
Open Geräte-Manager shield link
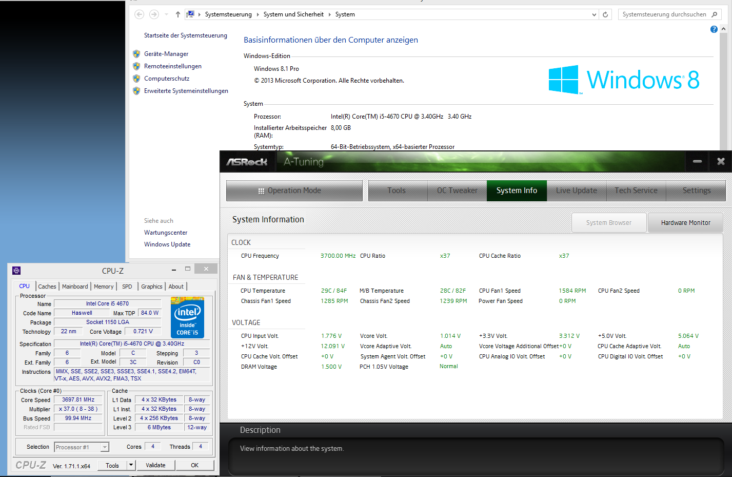tap(166, 54)
